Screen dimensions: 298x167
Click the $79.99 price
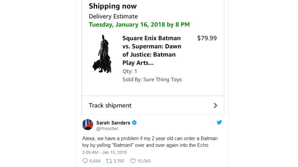click(207, 38)
